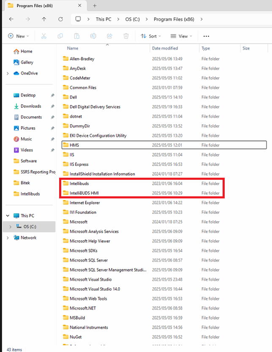
Task: Select the Allen-Bradley folder
Action: 164,59
